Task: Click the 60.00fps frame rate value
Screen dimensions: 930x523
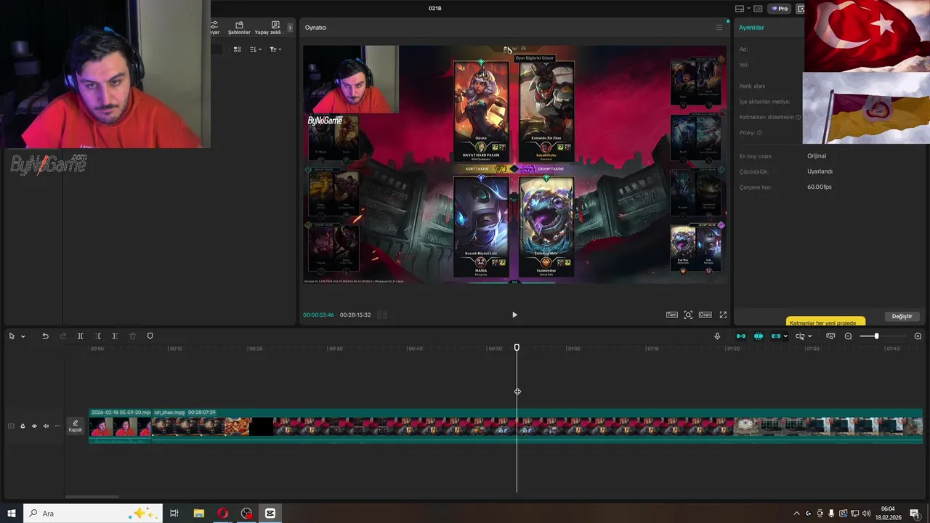Action: [820, 187]
